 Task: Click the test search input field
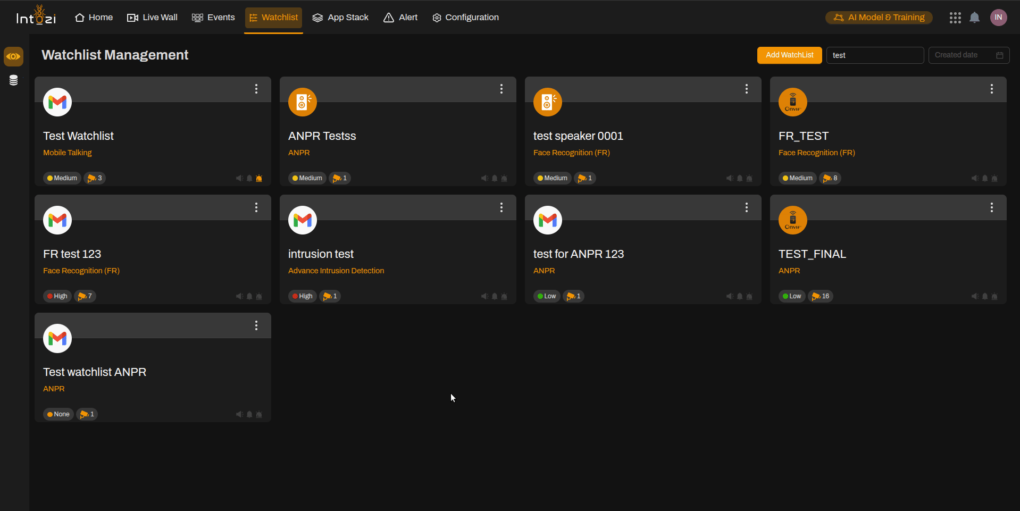[875, 55]
